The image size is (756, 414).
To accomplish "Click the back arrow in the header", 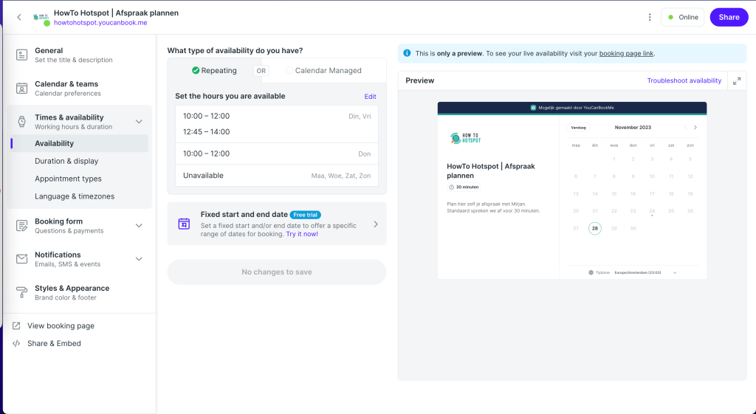I will click(19, 17).
